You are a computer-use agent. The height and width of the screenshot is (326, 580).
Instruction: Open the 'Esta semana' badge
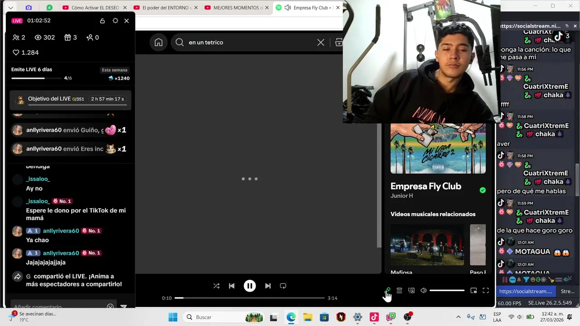point(115,70)
